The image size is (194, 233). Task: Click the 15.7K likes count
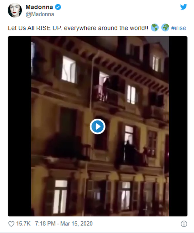tap(23, 224)
